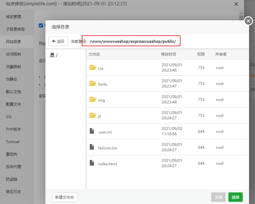This screenshot has width=255, height=204.
Task: Click the 20:23:46 modification time
Action: coord(169,70)
